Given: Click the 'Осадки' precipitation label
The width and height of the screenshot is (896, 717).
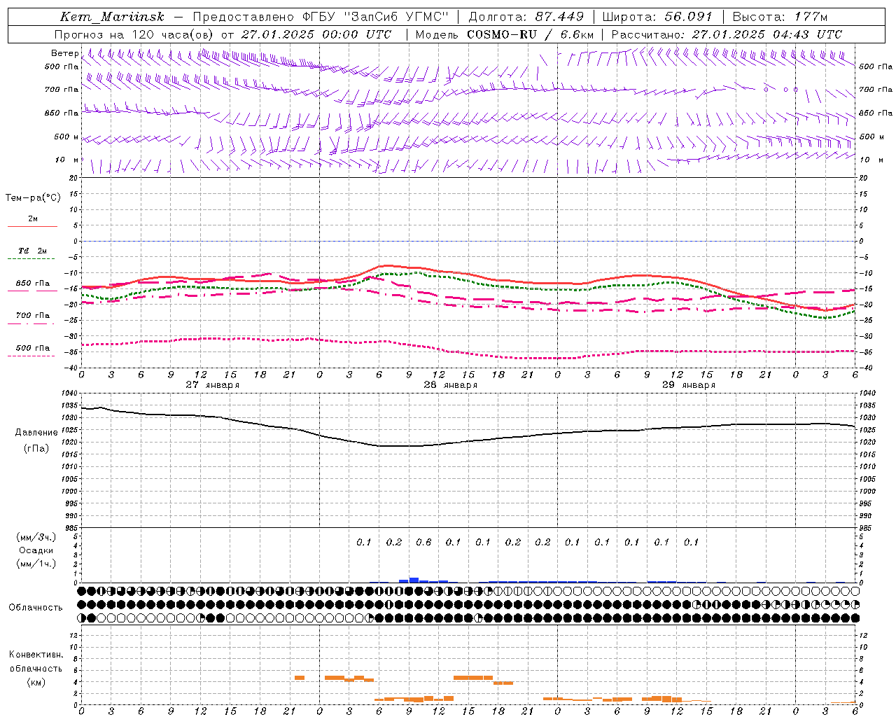Looking at the screenshot, I should 36,550.
